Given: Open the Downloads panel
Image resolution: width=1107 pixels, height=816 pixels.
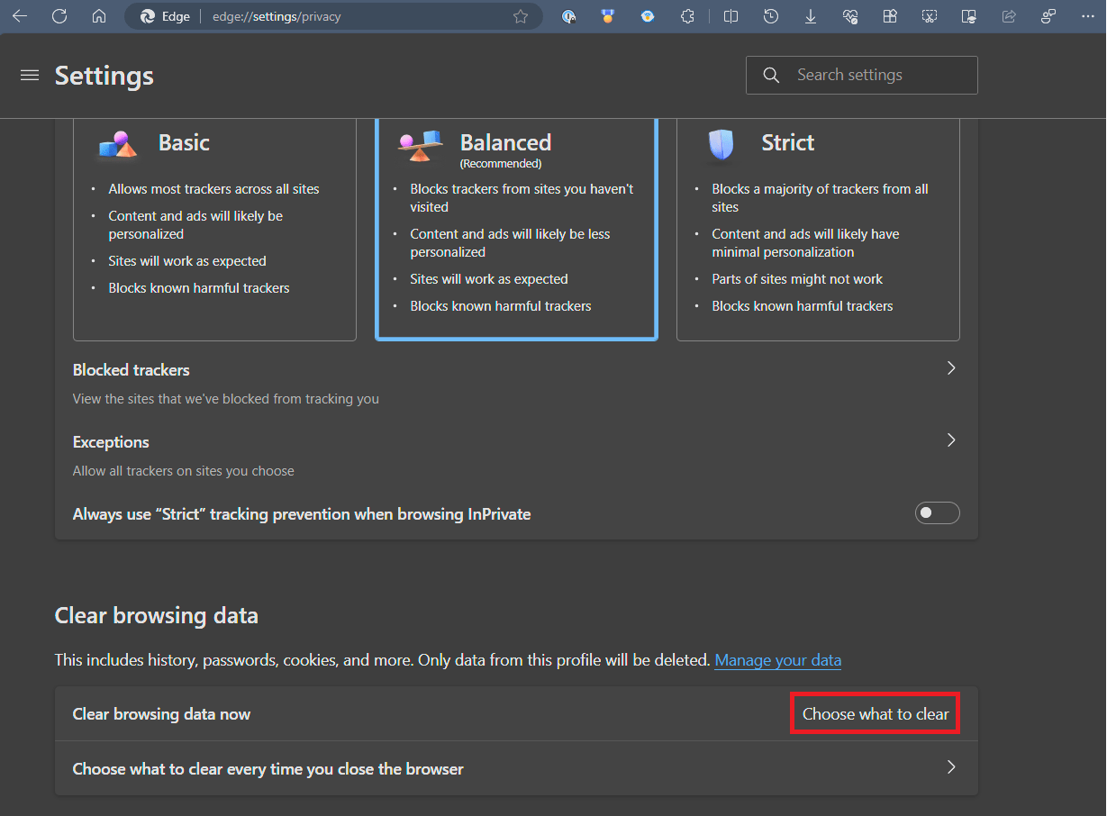Looking at the screenshot, I should (x=810, y=16).
